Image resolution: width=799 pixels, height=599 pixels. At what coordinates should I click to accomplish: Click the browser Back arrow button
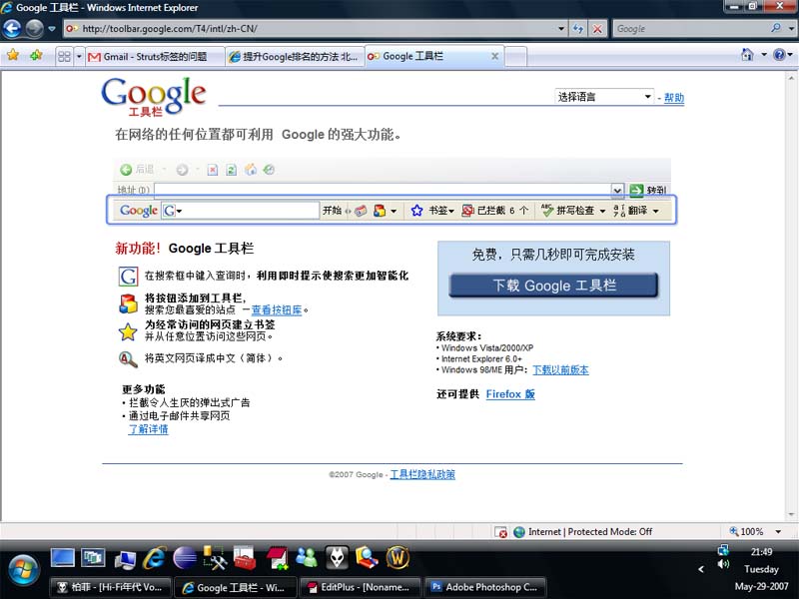click(12, 29)
